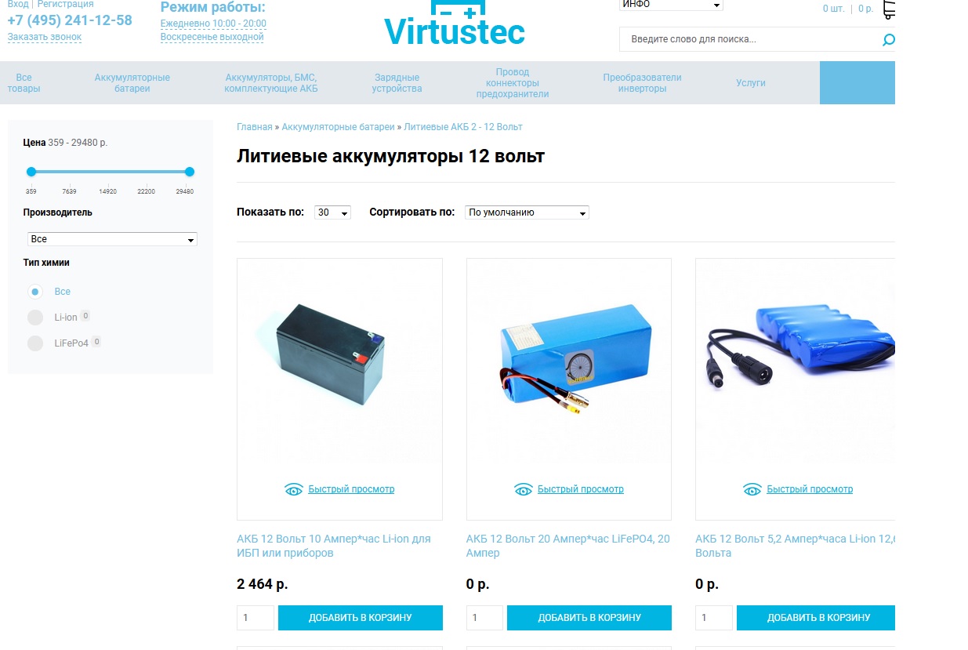Select the LiFePo4 chemistry radio button
Image resolution: width=968 pixels, height=650 pixels.
(x=35, y=343)
